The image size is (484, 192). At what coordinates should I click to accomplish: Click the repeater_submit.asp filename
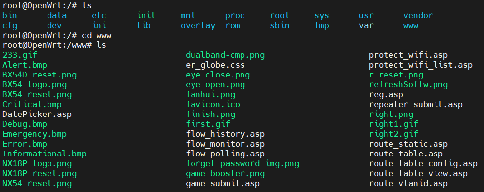[x=416, y=104]
